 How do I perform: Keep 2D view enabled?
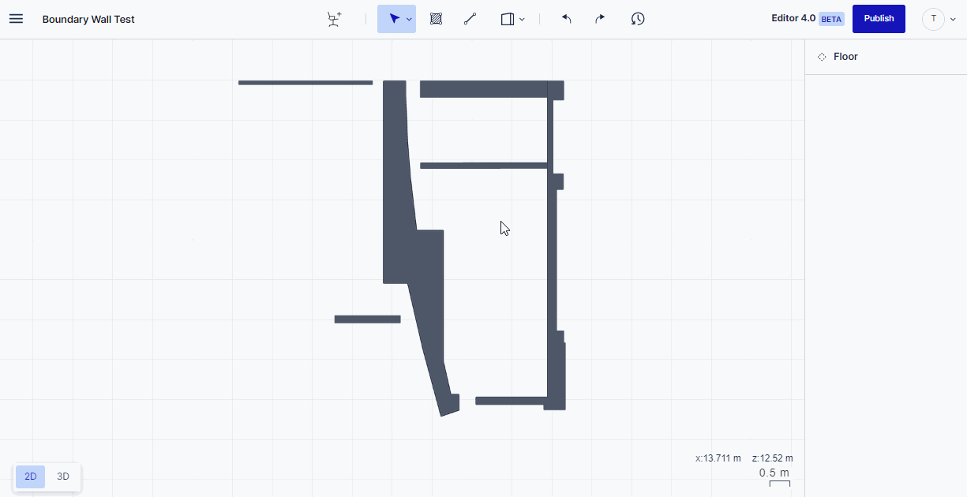pyautogui.click(x=30, y=476)
